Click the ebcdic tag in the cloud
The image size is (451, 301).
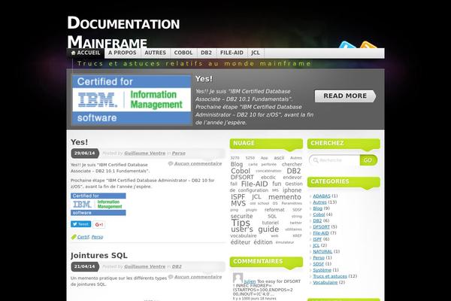pos(268,178)
